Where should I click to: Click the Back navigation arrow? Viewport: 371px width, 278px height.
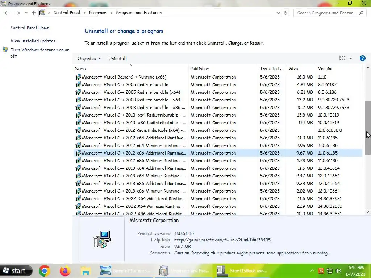tap(7, 13)
